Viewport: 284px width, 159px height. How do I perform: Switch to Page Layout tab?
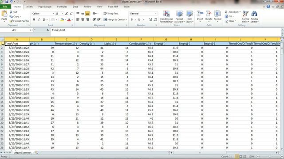pos(45,7)
